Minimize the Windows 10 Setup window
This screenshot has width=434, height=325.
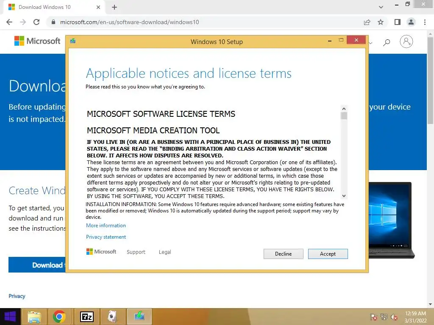(x=329, y=41)
